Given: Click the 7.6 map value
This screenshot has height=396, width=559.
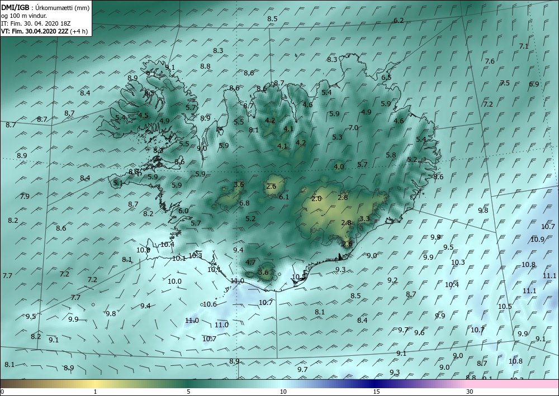Looking at the screenshot, I should (490, 61).
